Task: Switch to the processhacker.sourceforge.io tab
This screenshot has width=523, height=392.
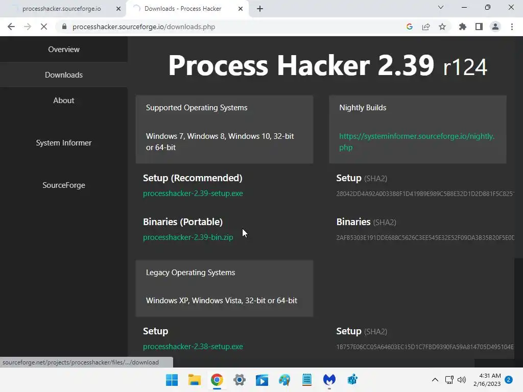Action: (62, 9)
